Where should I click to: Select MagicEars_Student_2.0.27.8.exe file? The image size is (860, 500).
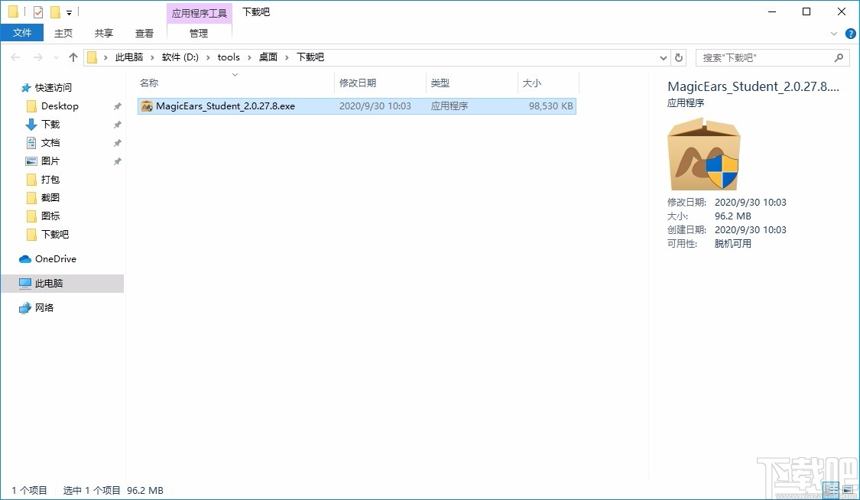pos(356,106)
